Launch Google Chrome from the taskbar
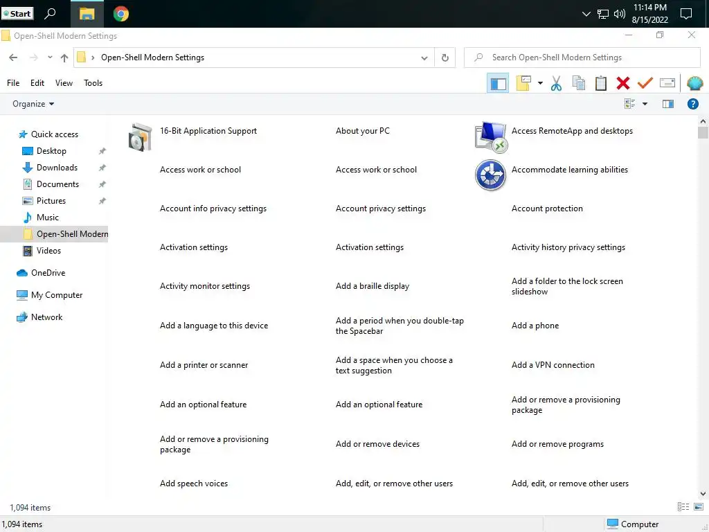 click(x=120, y=14)
